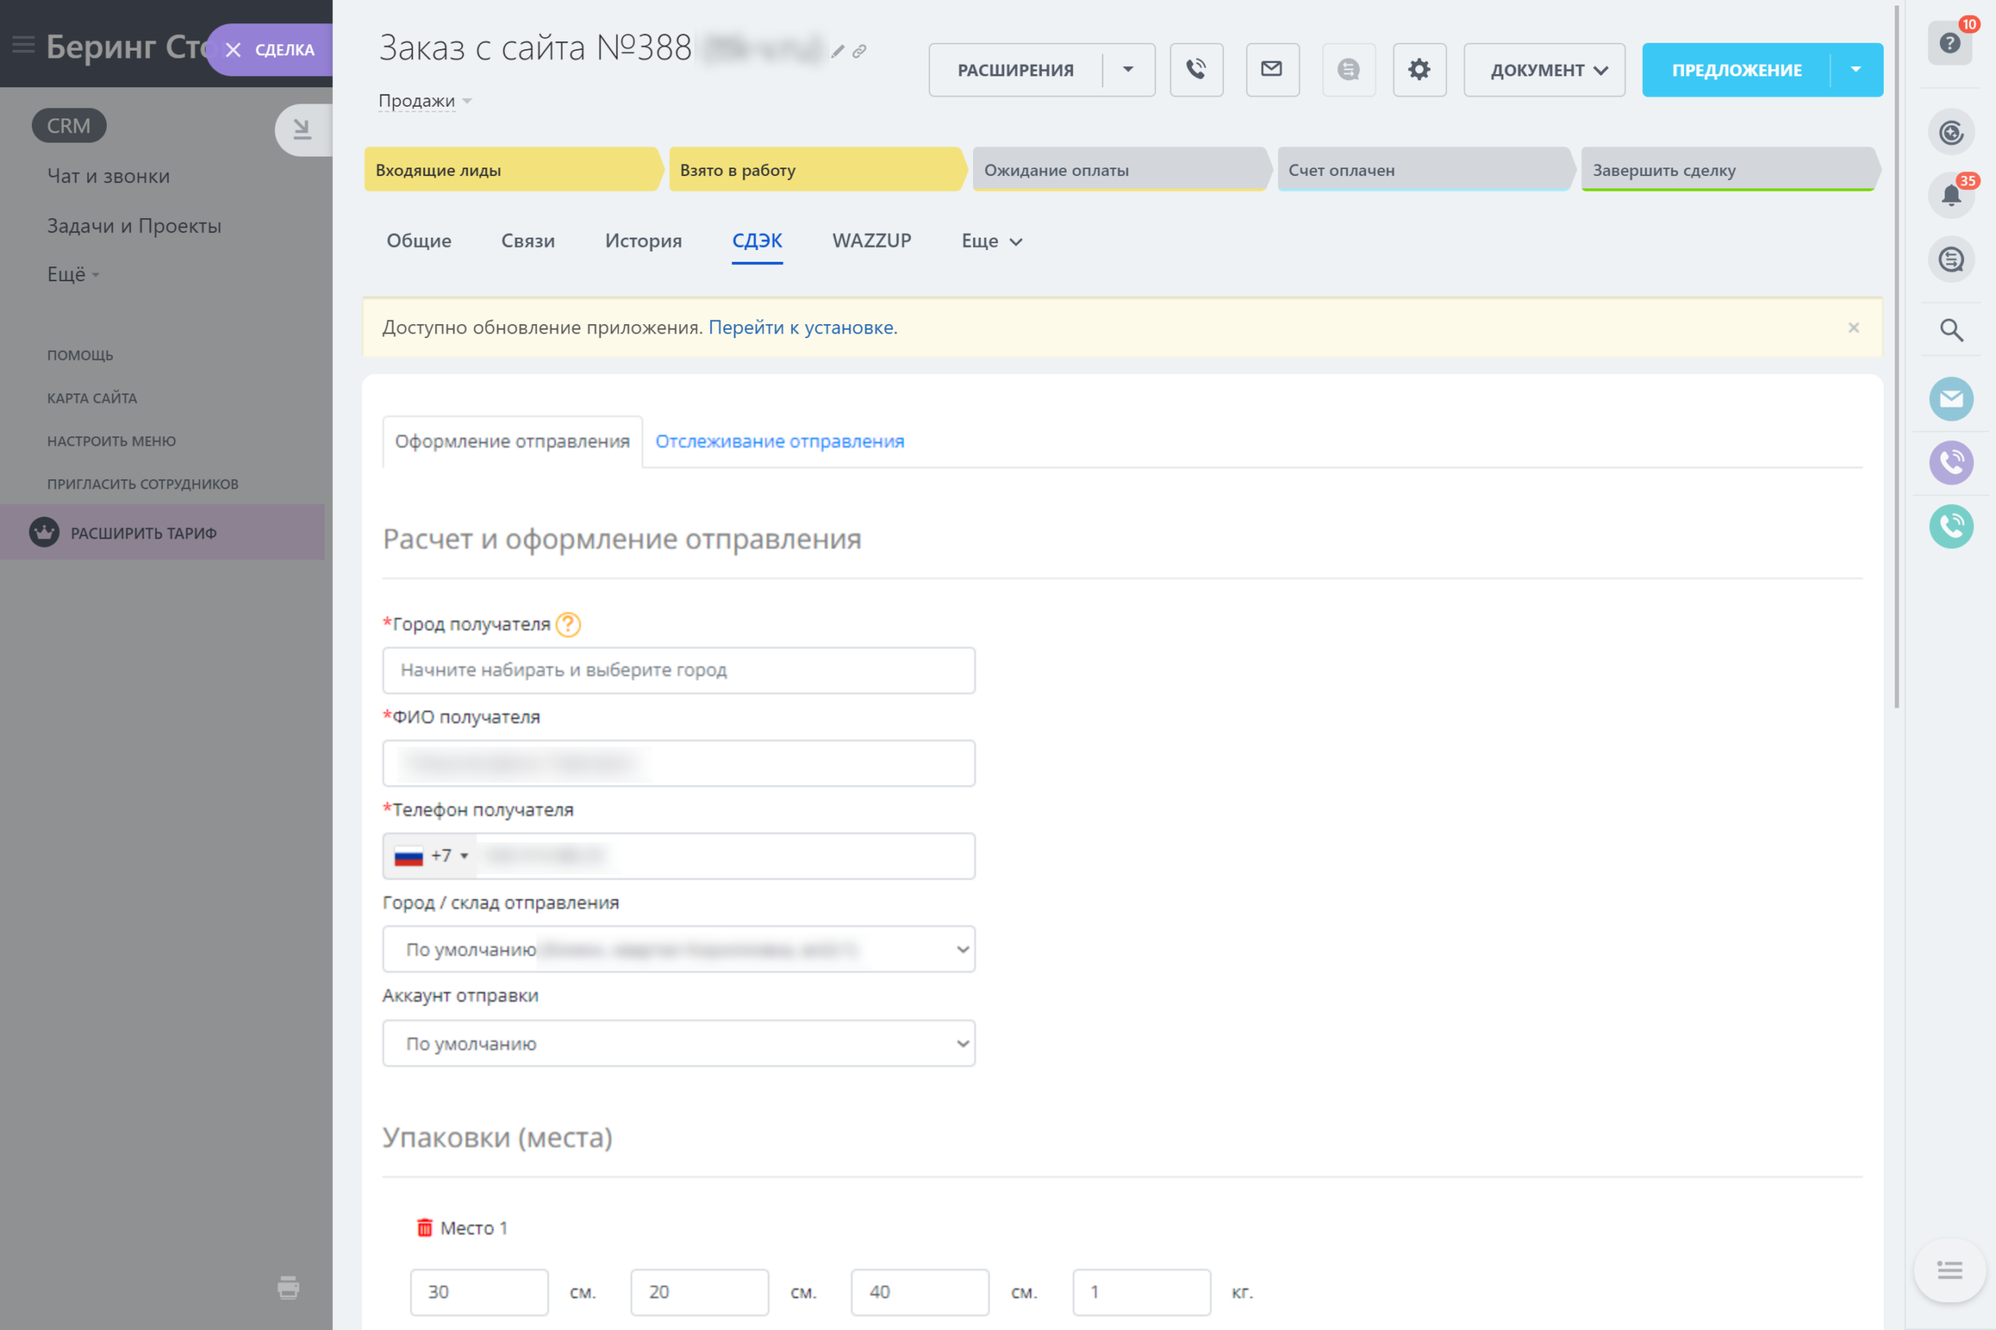
Task: Open the ДОКУМЕНТ dropdown
Action: 1545,69
